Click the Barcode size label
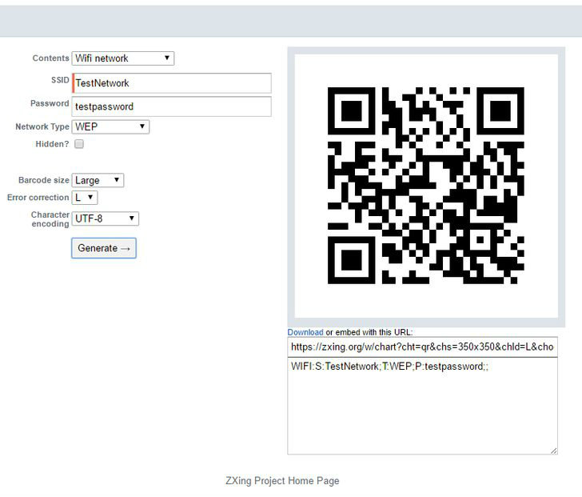Screen dimensions: 582x497 [x=44, y=180]
